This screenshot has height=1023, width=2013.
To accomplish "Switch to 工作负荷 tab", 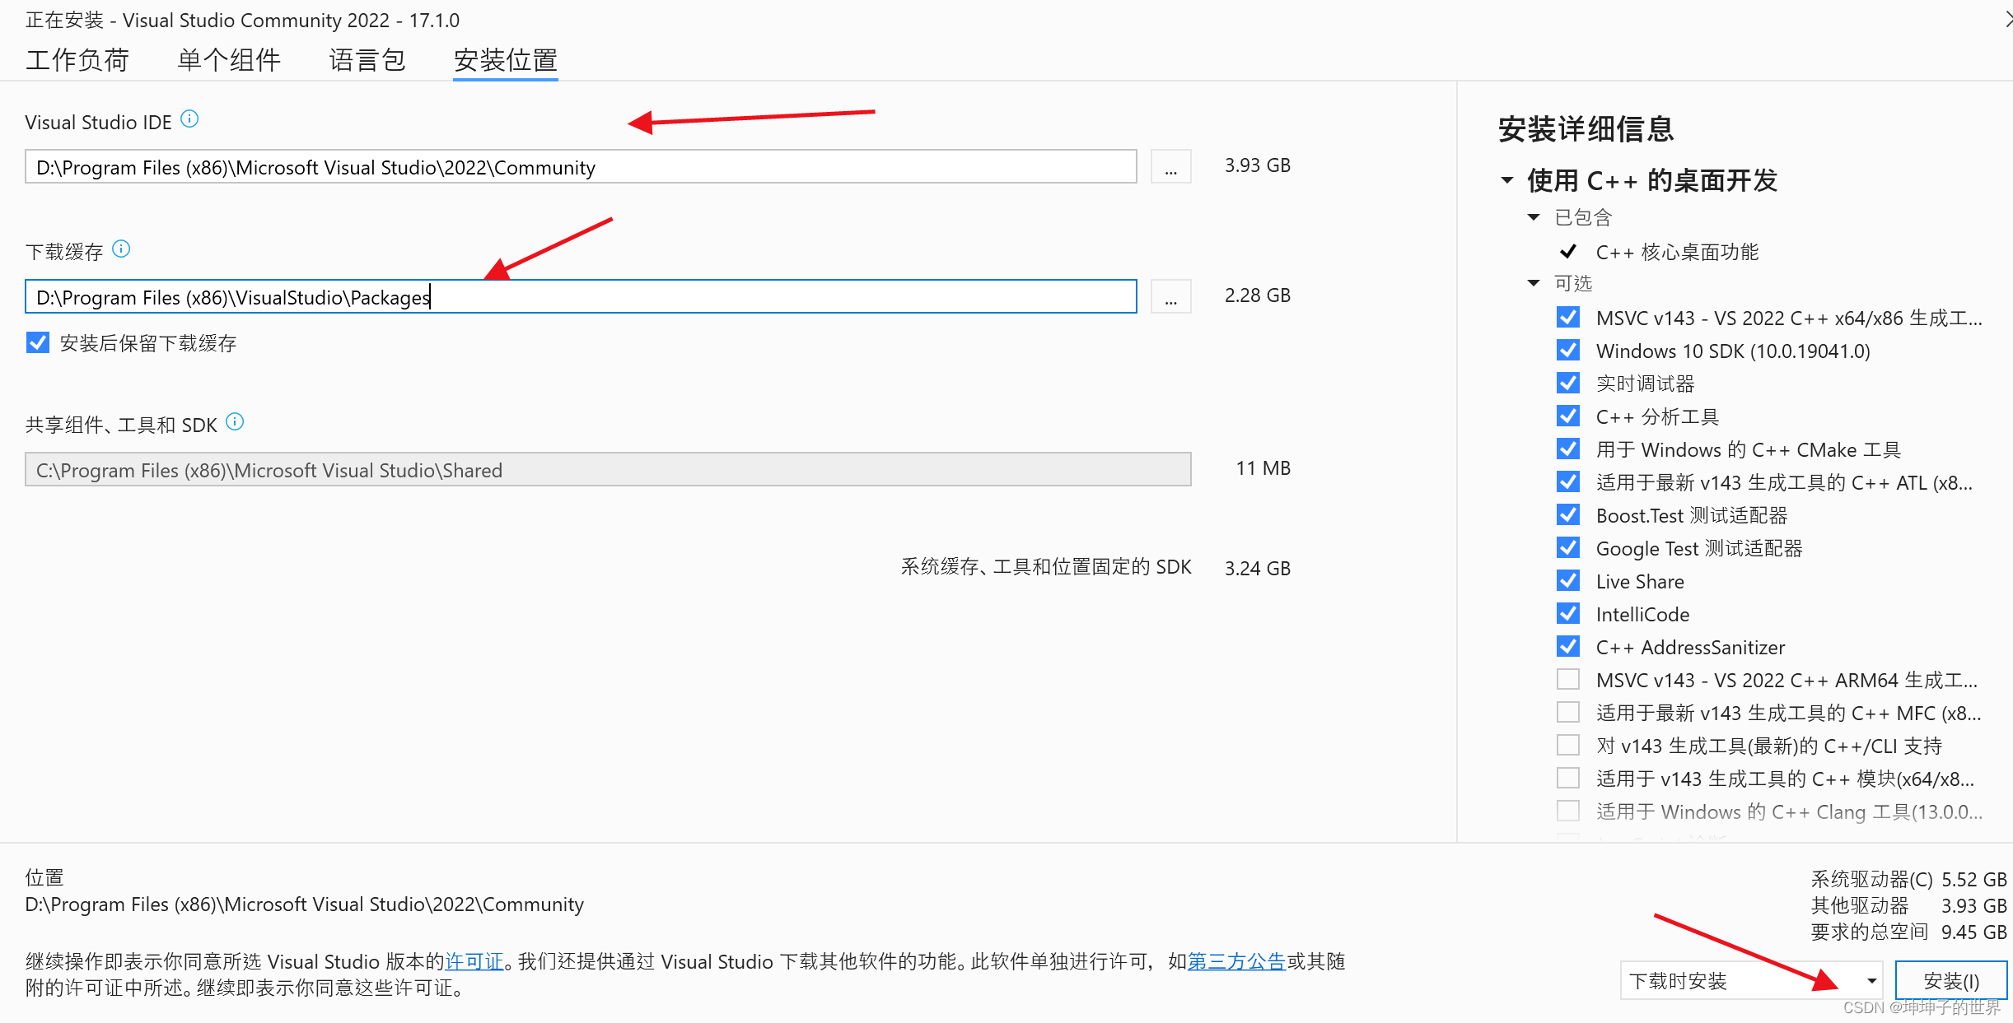I will click(x=77, y=60).
